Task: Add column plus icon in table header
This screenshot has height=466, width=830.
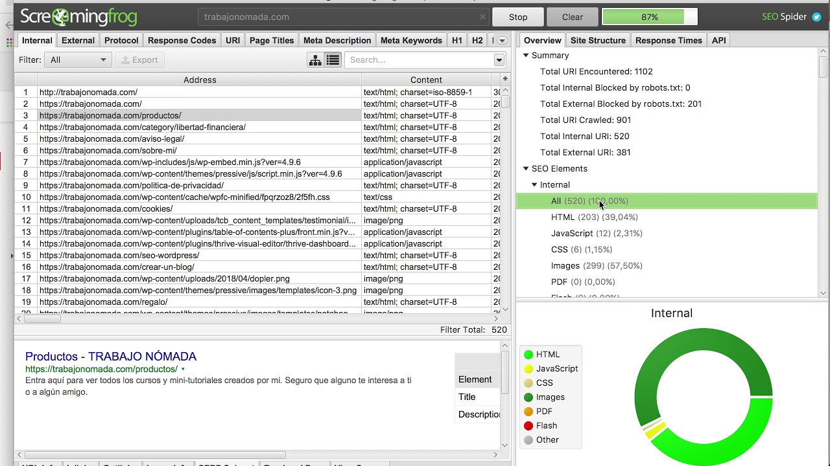Action: point(505,79)
